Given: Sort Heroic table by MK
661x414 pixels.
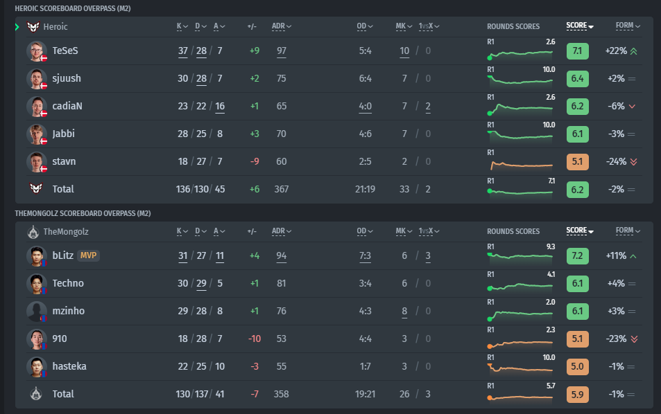Looking at the screenshot, I should (404, 26).
